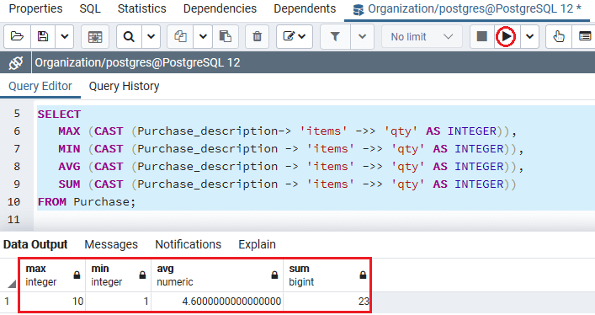Expand the execute options dropdown

529,36
